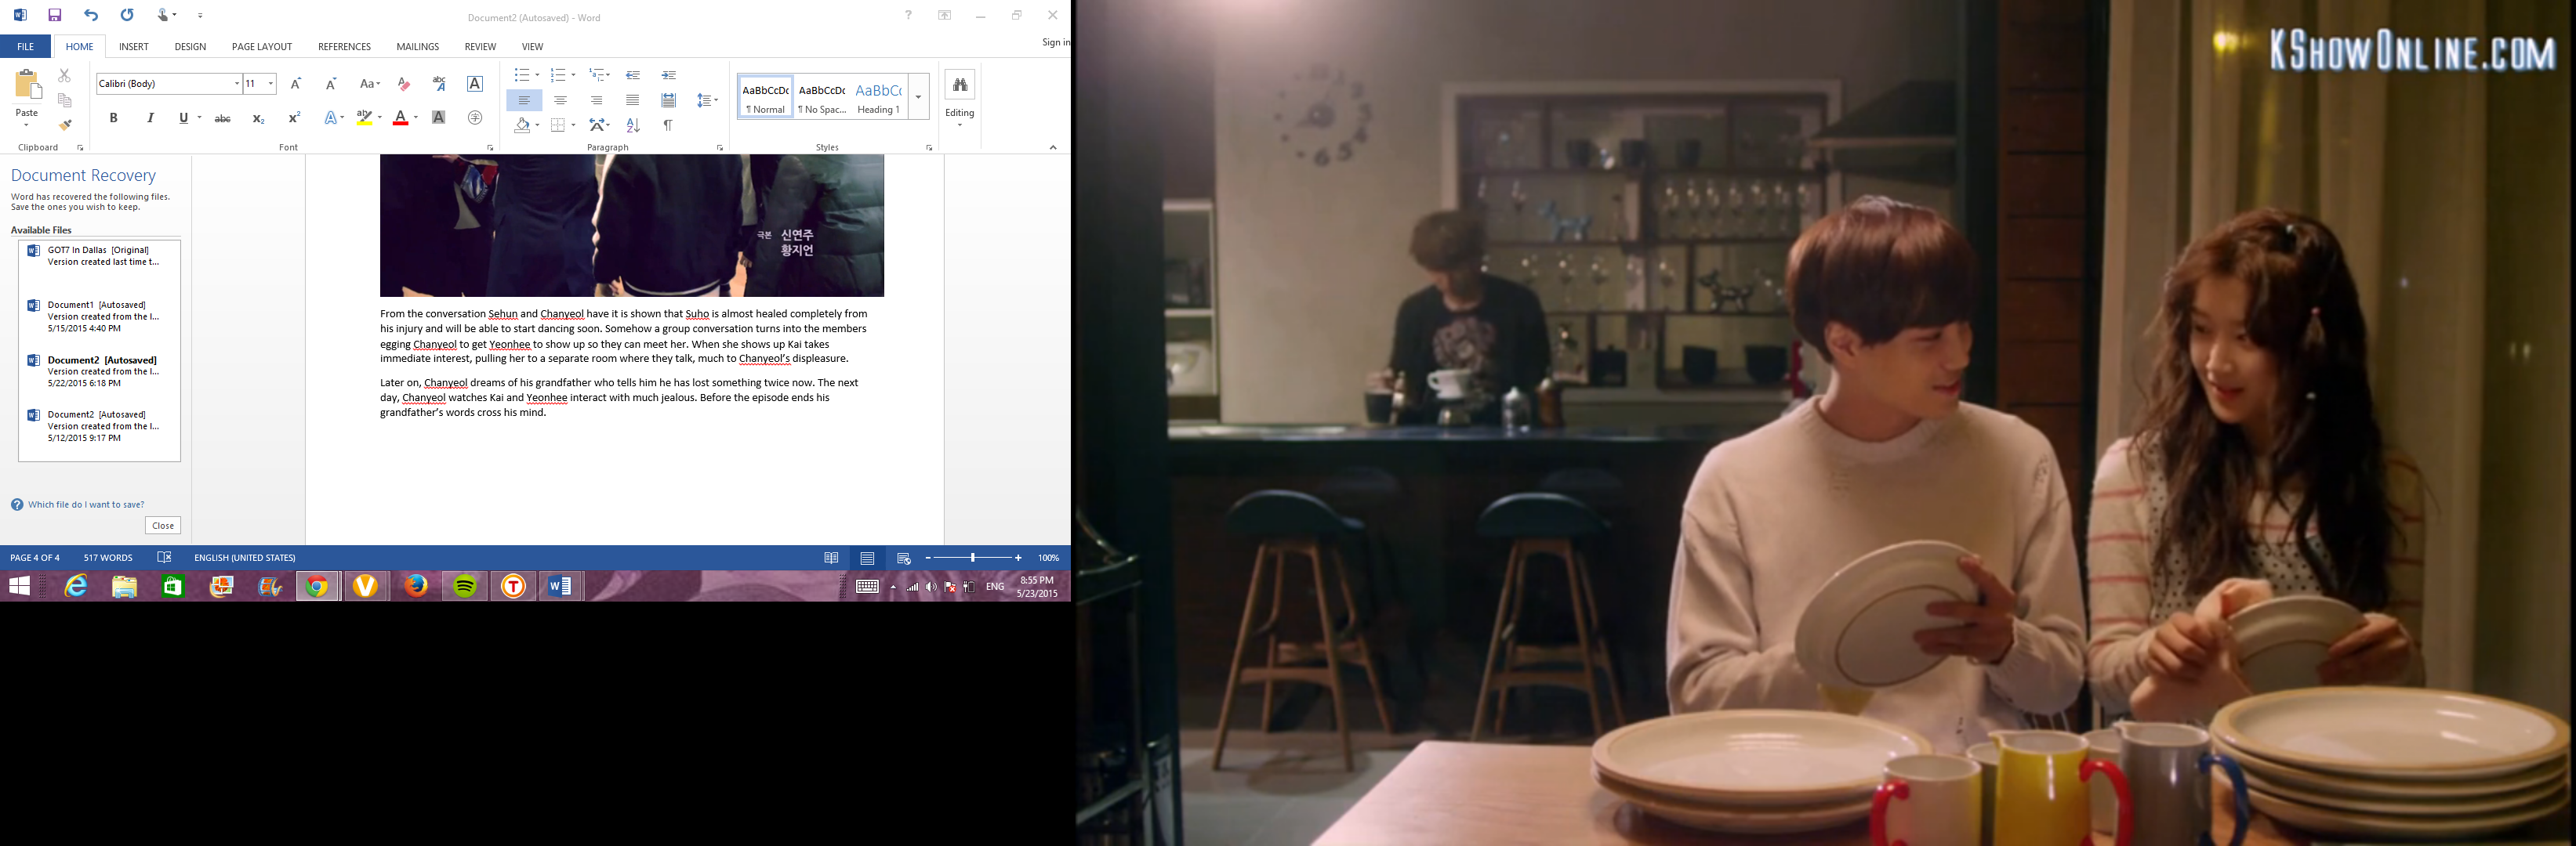
Task: Cut selection with the scissors icon
Action: point(64,75)
